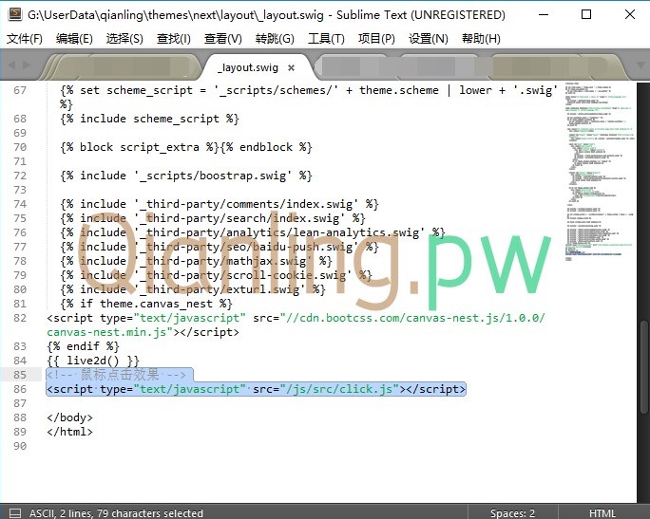Click the canvas-nest.min.js text
The image size is (650, 519).
click(x=106, y=332)
